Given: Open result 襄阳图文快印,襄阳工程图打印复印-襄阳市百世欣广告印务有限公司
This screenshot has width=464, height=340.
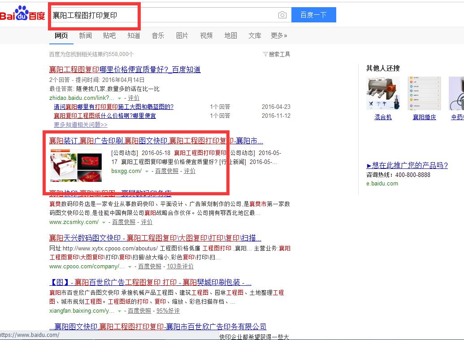Looking at the screenshot, I should pos(158,327).
